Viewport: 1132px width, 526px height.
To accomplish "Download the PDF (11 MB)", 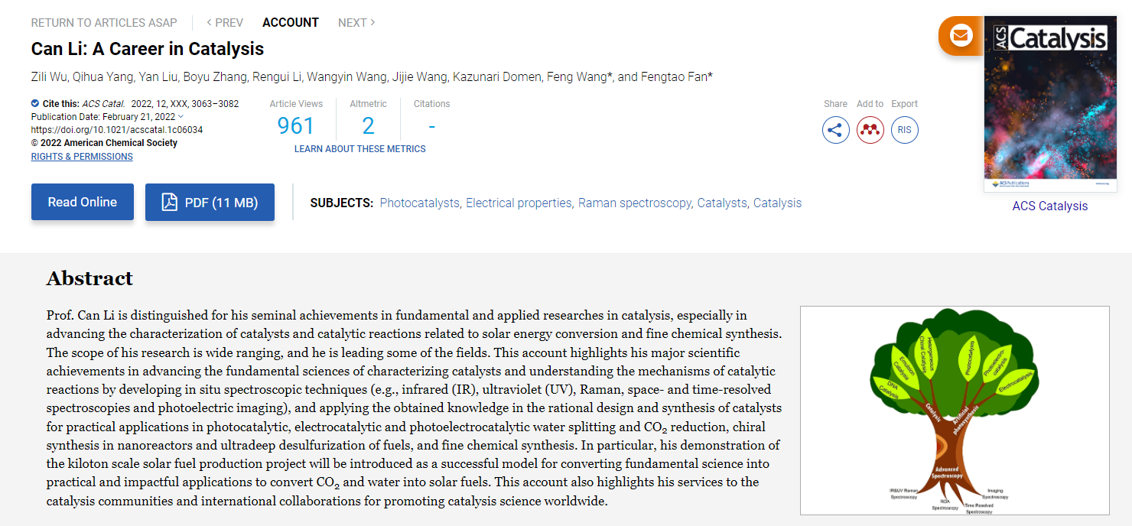I will coord(220,203).
